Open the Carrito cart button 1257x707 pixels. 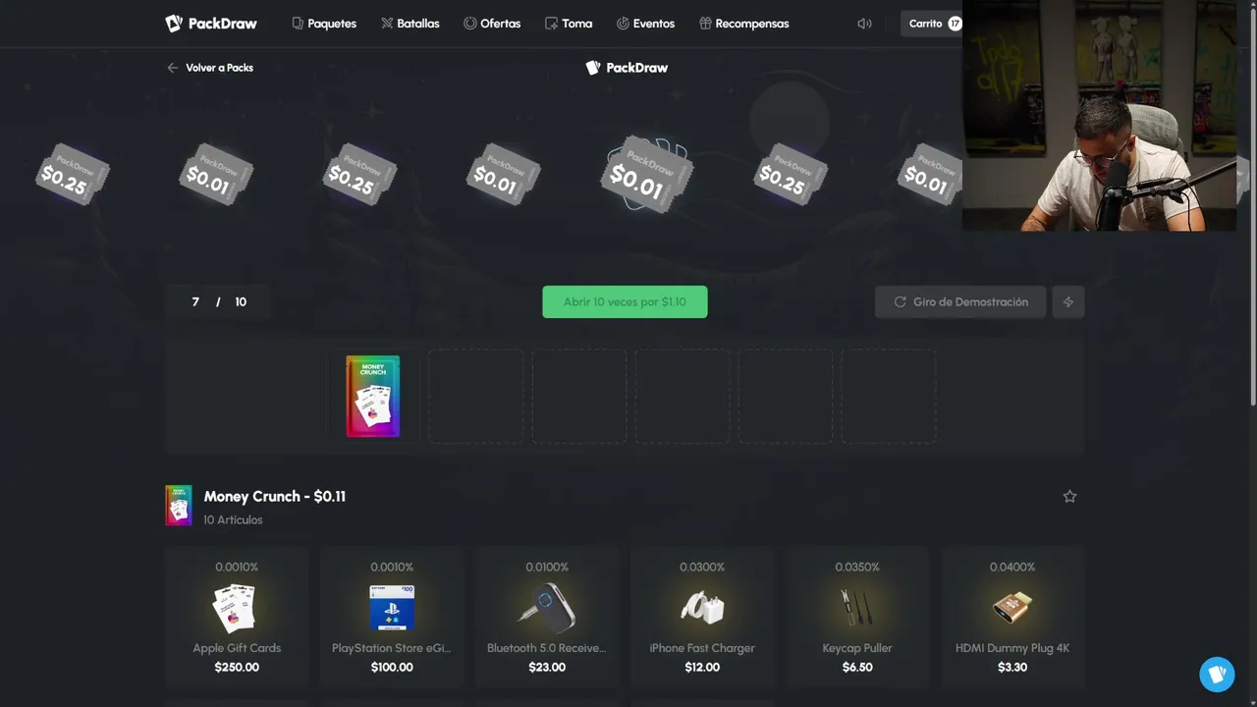point(932,24)
